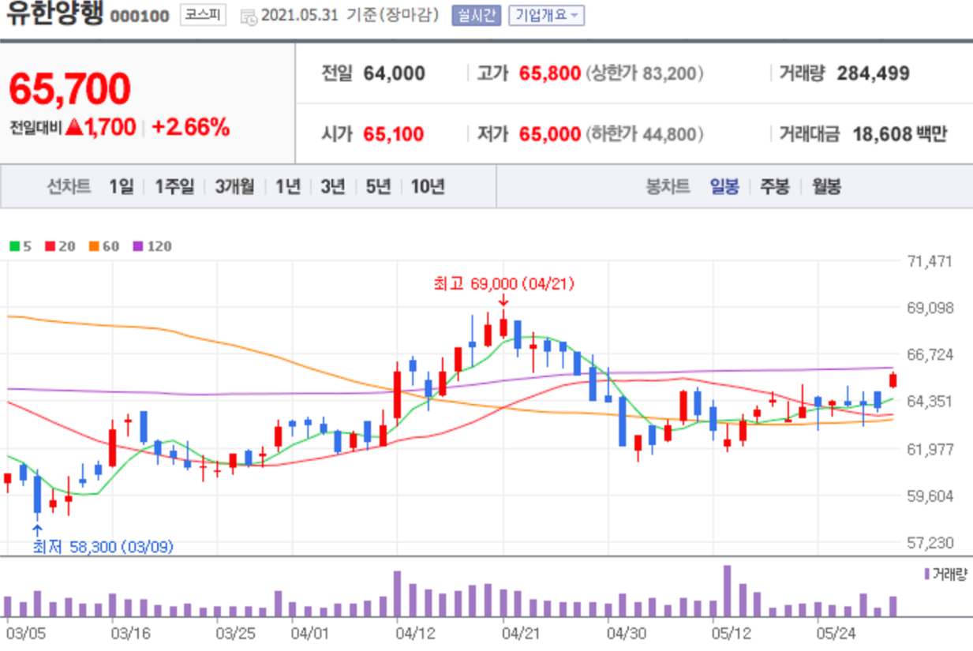973x651 pixels.
Task: Click the 선차트 label
Action: point(69,187)
